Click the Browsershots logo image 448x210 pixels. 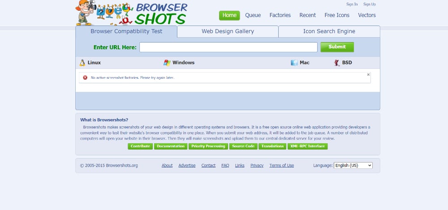(131, 13)
